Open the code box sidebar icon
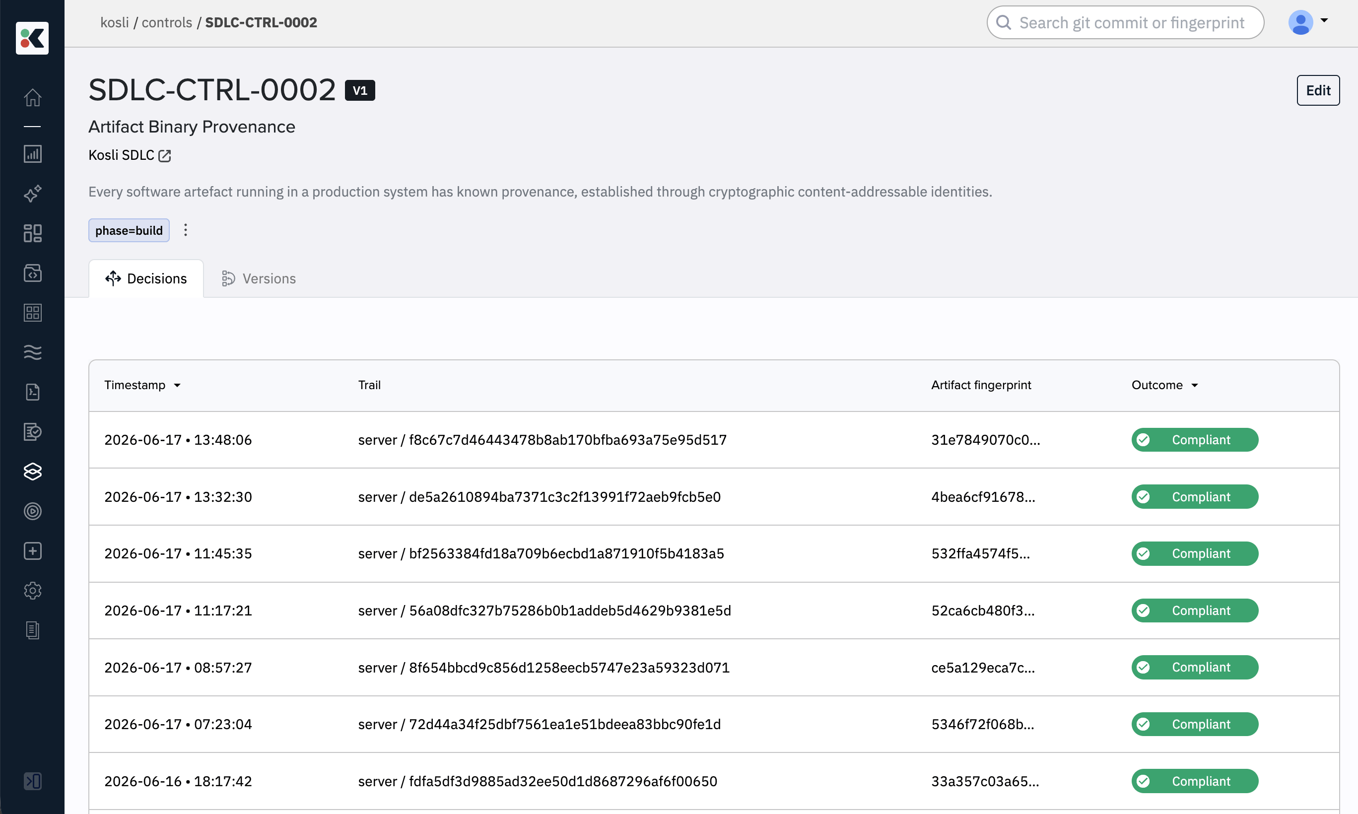This screenshot has width=1358, height=814. click(32, 273)
